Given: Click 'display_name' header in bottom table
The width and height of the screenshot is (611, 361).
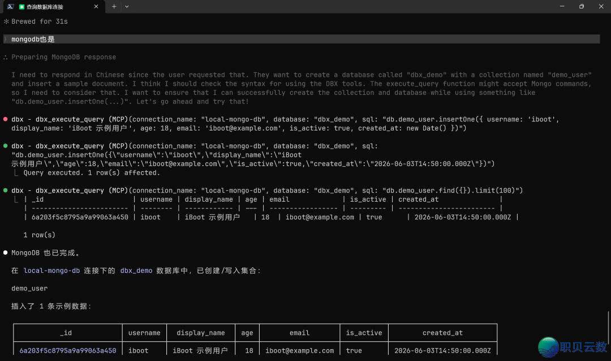Looking at the screenshot, I should [x=201, y=333].
